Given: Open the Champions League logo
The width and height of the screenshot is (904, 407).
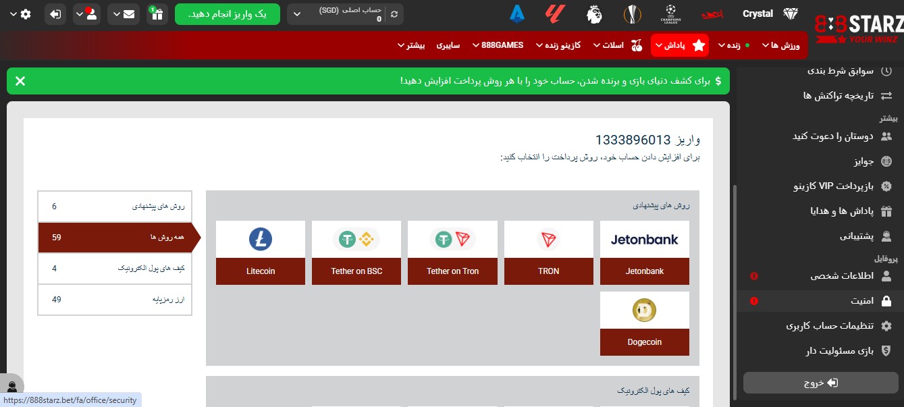Looking at the screenshot, I should [x=671, y=13].
